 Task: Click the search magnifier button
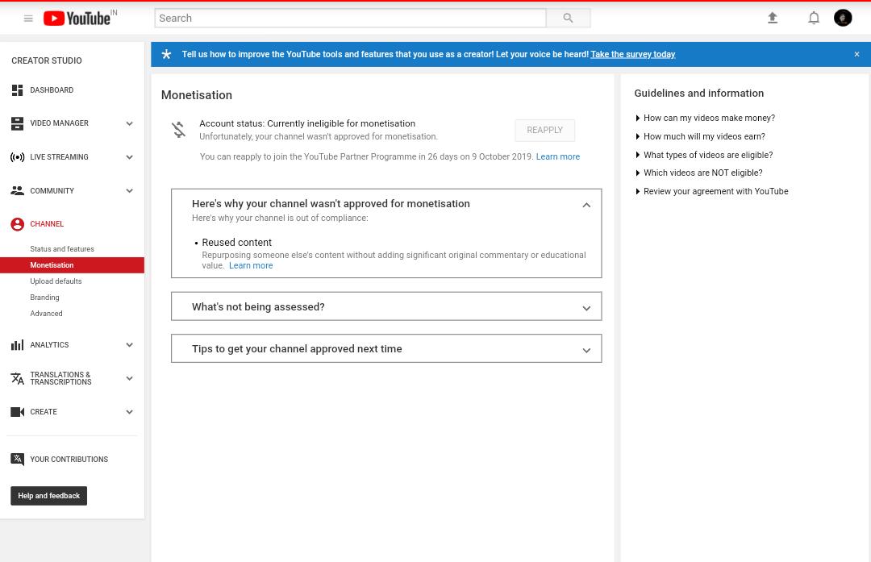(568, 18)
